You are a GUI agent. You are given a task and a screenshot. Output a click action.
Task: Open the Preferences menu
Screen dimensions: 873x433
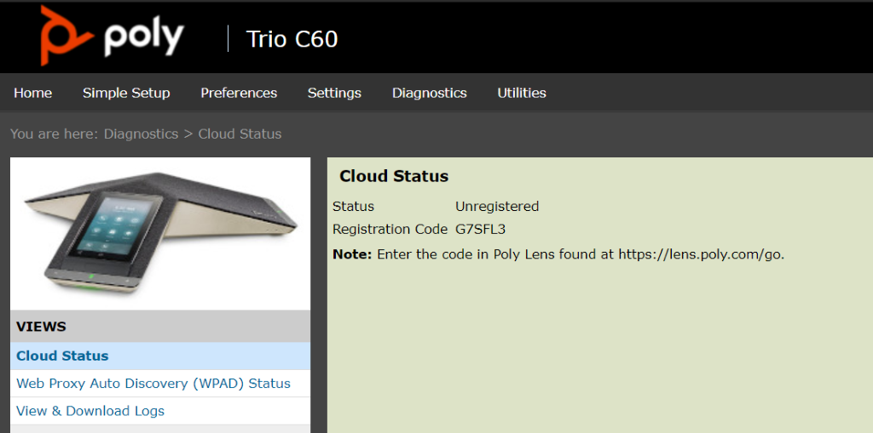(239, 93)
